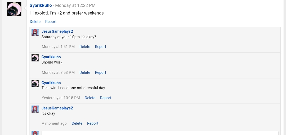
Task: Click the write-a-comment input field
Action: (160, 133)
